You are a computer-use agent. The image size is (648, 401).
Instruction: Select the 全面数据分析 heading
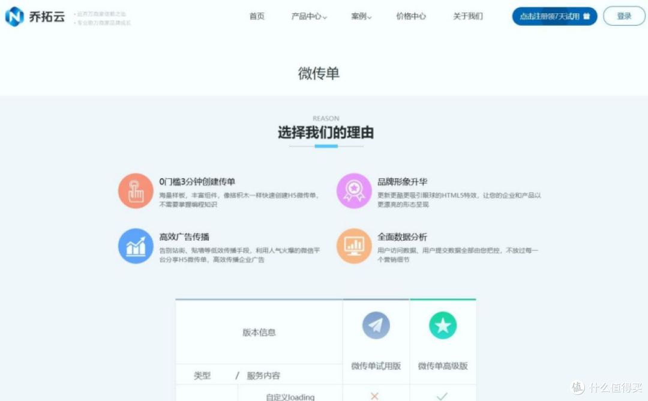(402, 237)
